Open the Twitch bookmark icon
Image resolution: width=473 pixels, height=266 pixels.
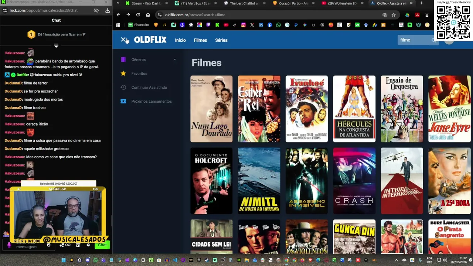point(208,25)
